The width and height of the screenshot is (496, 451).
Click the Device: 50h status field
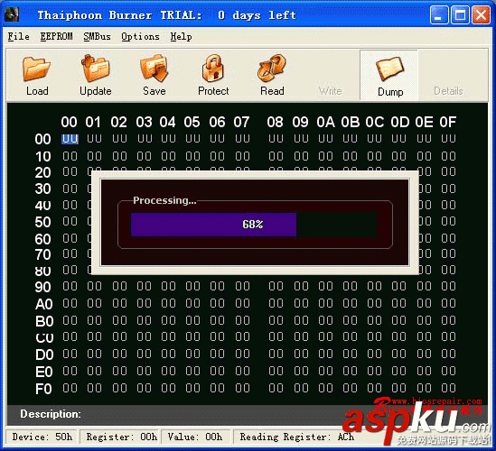[42, 437]
